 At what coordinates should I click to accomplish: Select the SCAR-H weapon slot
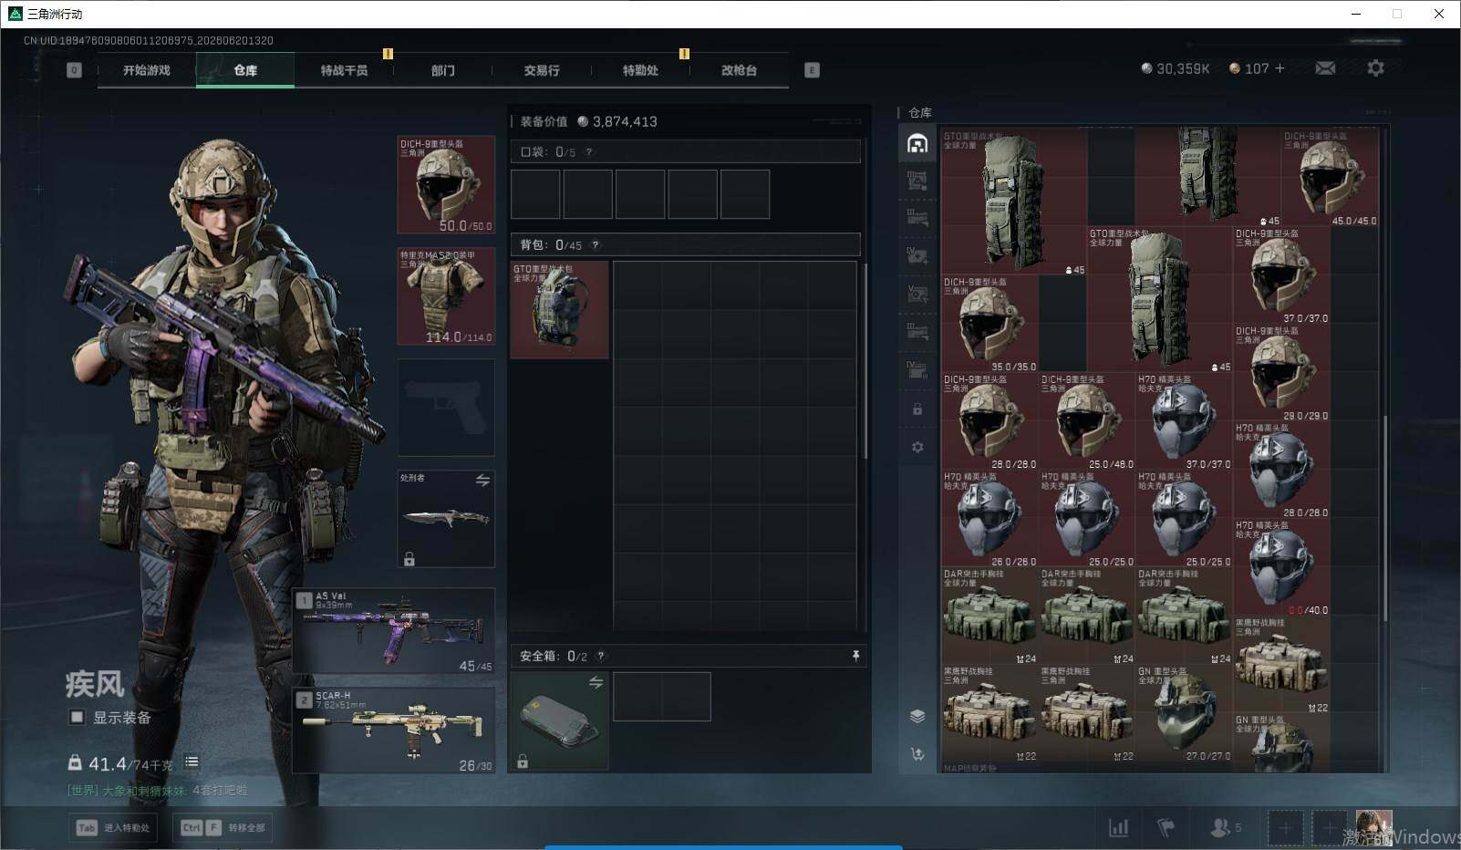pyautogui.click(x=394, y=731)
